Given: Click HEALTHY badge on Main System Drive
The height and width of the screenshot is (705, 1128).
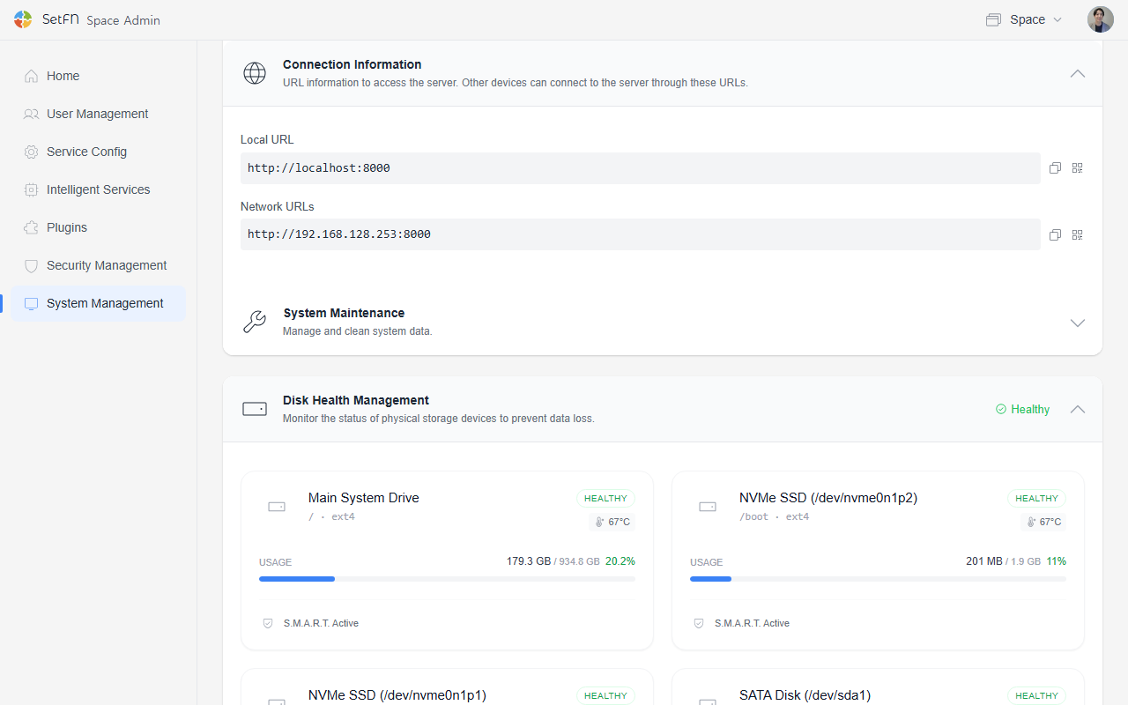Looking at the screenshot, I should click(606, 499).
